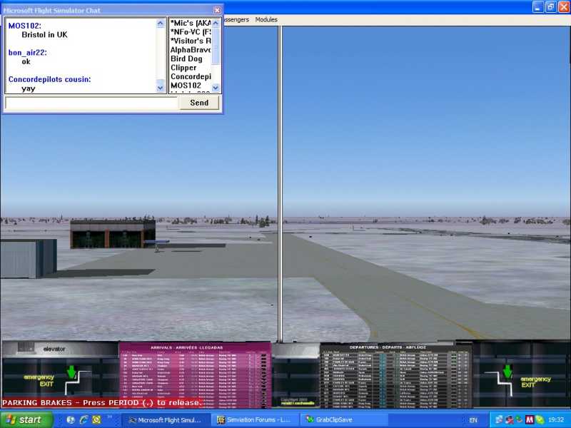The width and height of the screenshot is (571, 428).
Task: Select Bird Dog in the player list
Action: pyautogui.click(x=187, y=58)
